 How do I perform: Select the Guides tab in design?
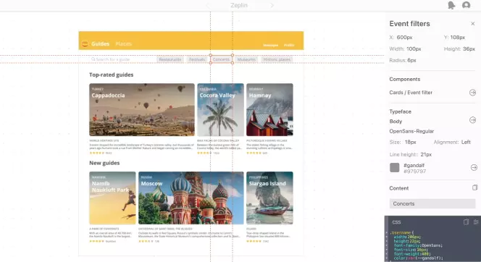pyautogui.click(x=100, y=44)
